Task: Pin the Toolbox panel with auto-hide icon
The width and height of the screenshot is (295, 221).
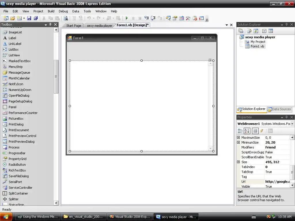Action: point(50,24)
